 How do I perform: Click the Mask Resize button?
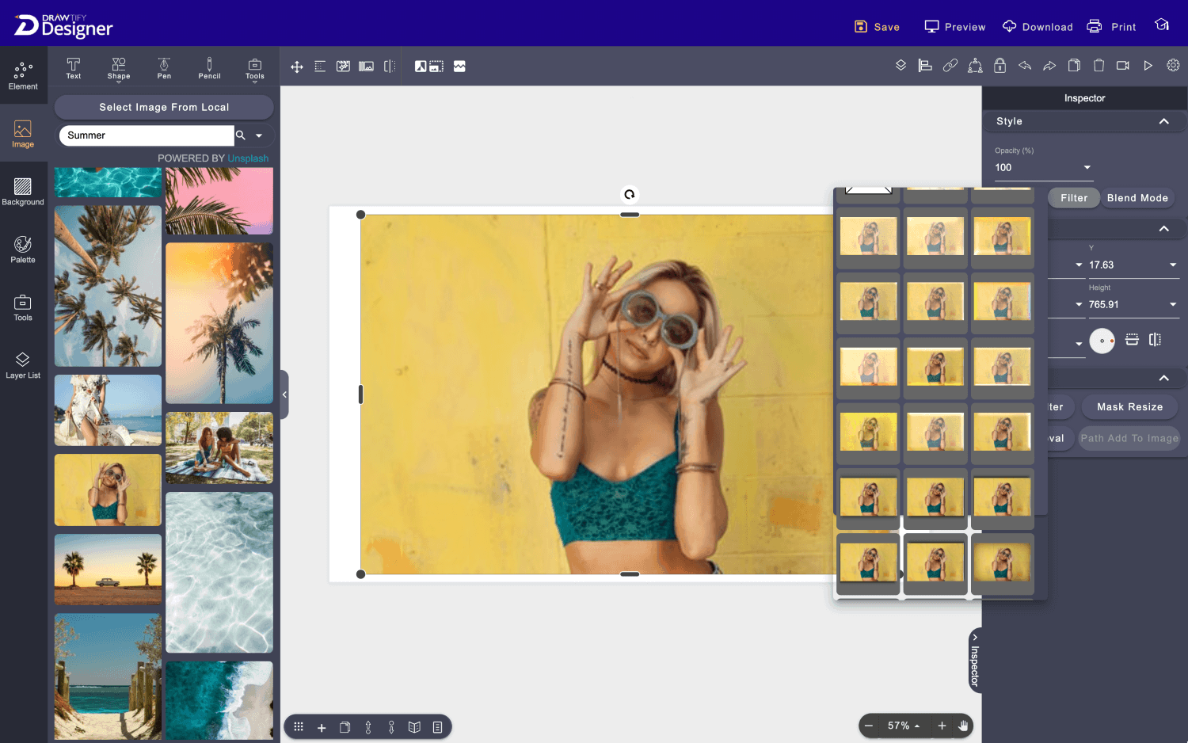pyautogui.click(x=1129, y=407)
